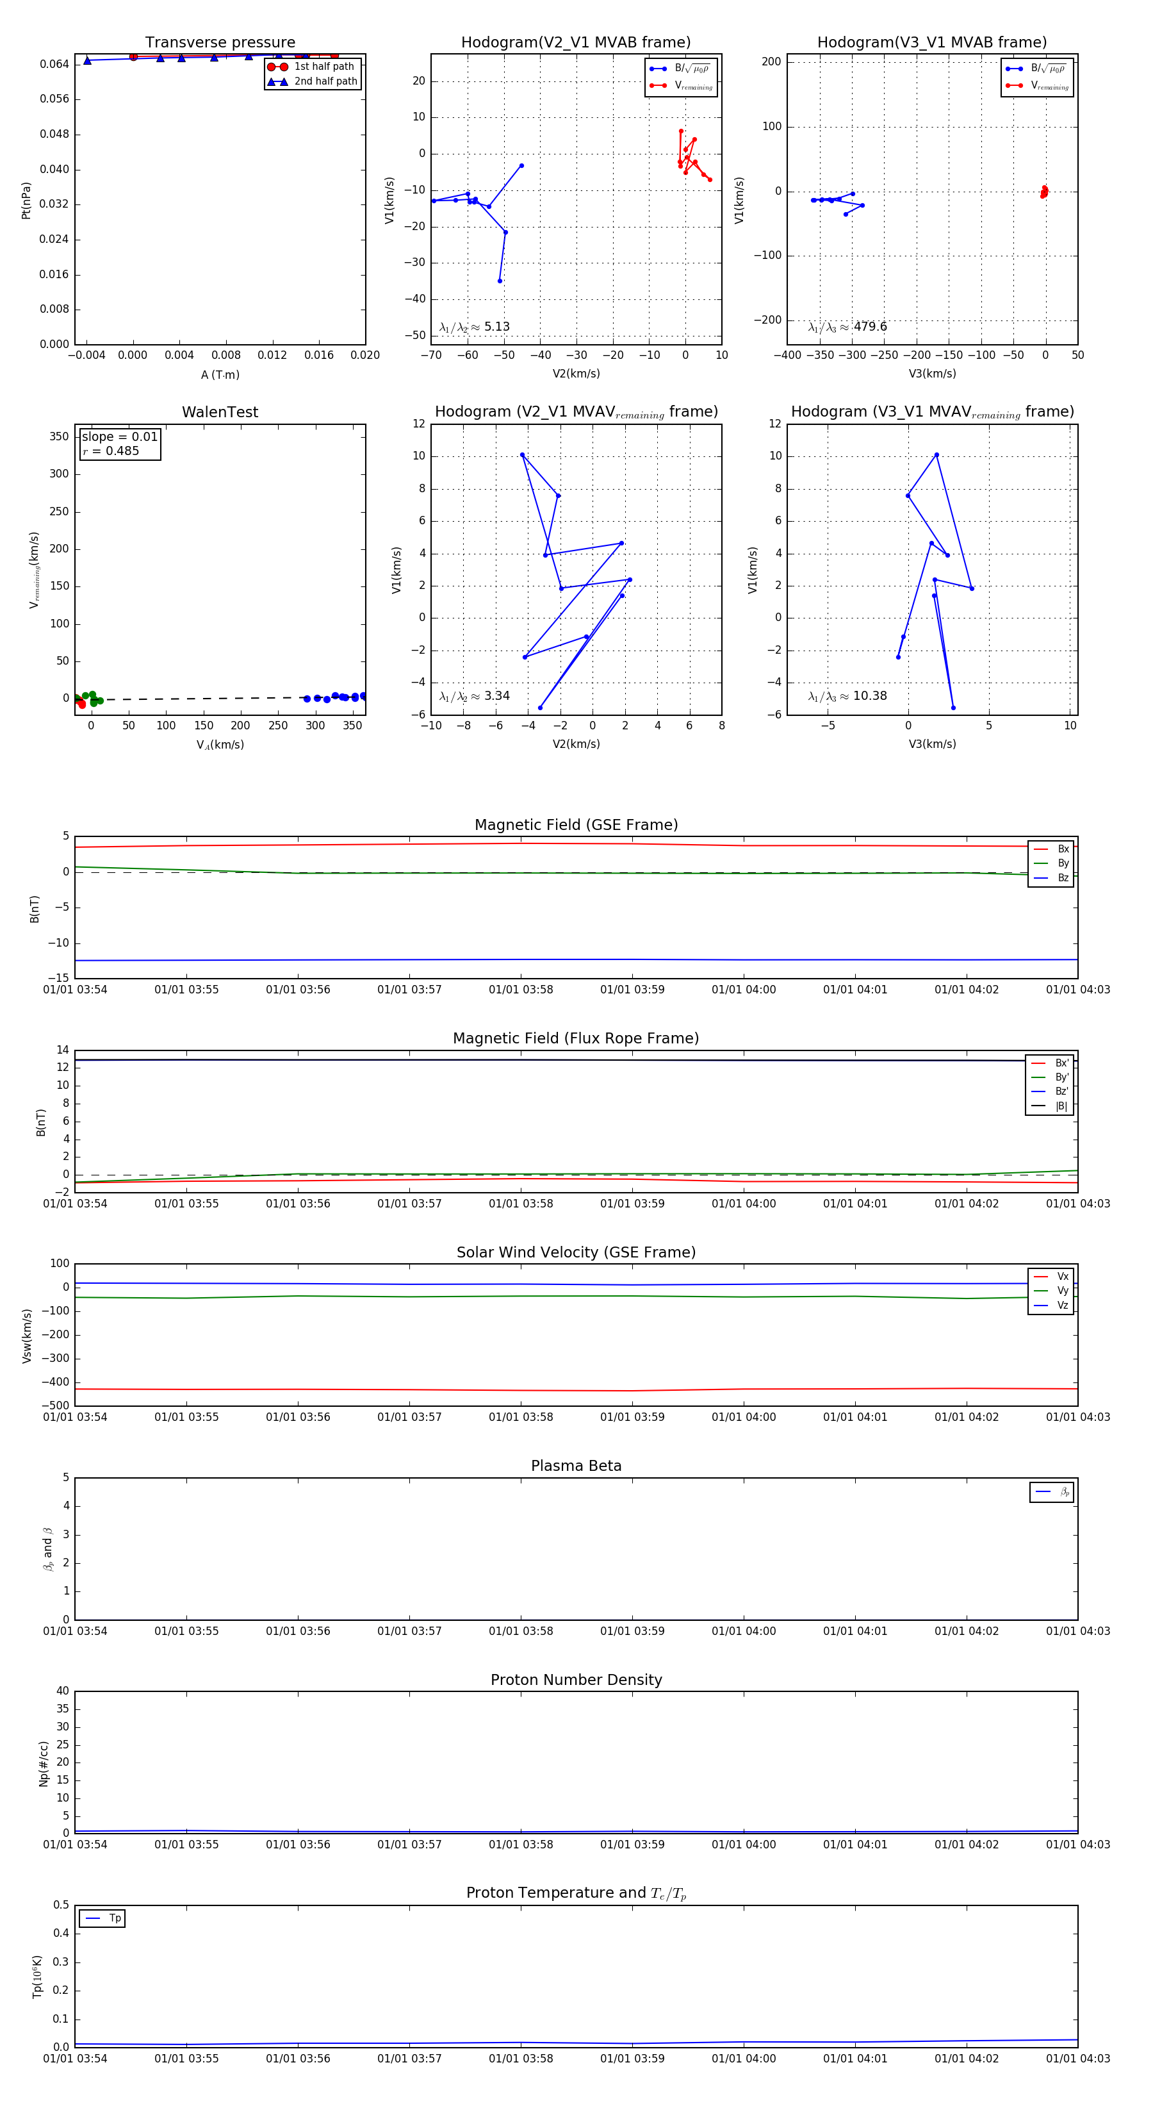Viewport: 1153px width, 2115px height.
Task: Click the "01/01 03:54" tick under Magnetic Field GSE panel
Action: coord(75,990)
